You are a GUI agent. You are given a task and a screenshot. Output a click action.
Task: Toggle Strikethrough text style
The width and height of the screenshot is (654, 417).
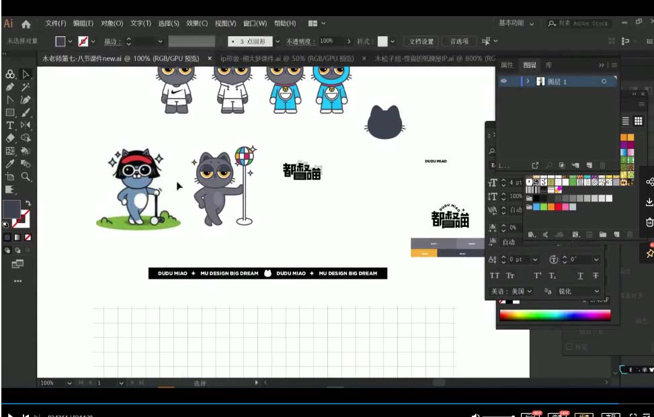[x=596, y=276]
